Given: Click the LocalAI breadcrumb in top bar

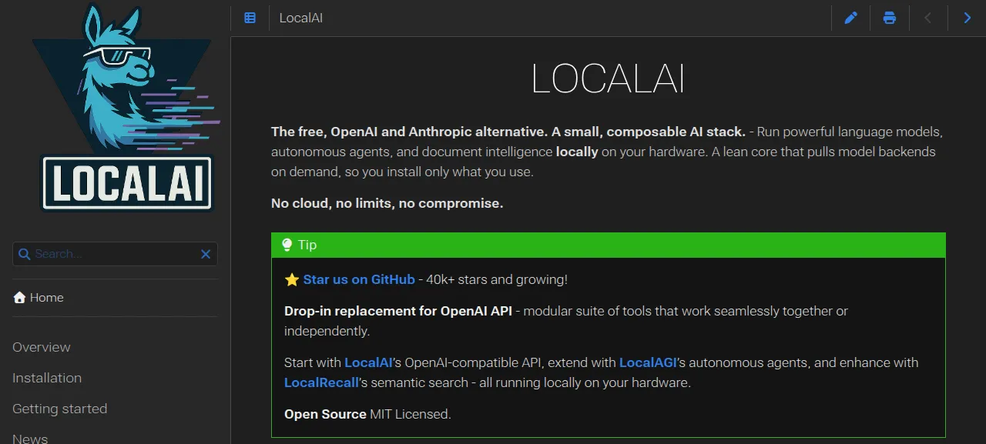Looking at the screenshot, I should click(x=301, y=18).
